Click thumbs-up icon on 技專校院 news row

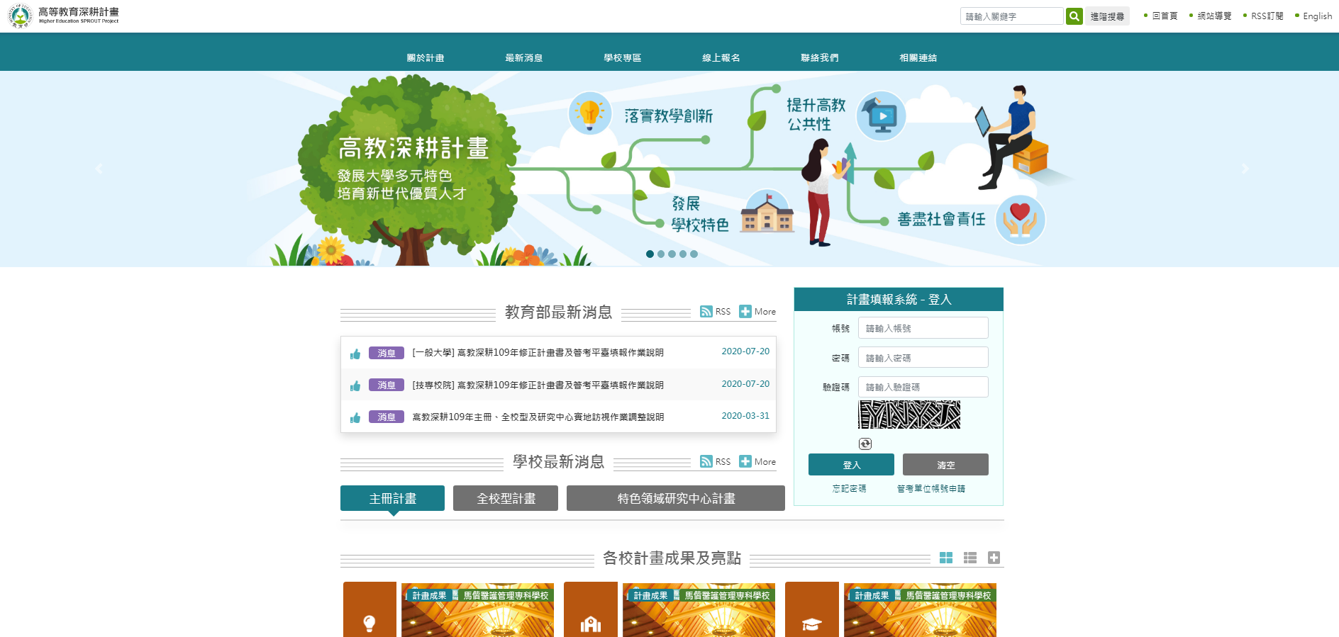click(355, 386)
